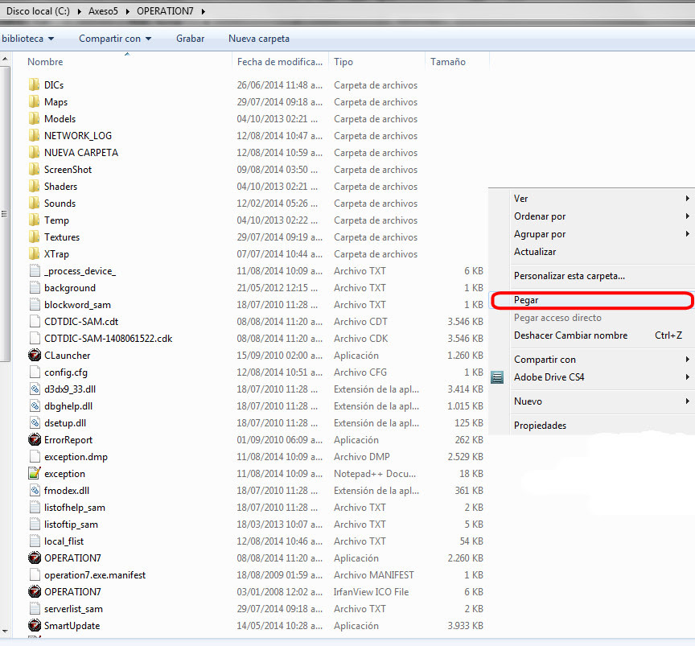Click the SmartUpdate application icon
Image resolution: width=695 pixels, height=646 pixels.
click(x=35, y=625)
